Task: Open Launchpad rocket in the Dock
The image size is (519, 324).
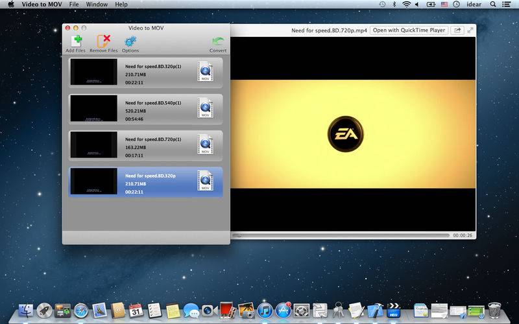Action: [x=44, y=310]
